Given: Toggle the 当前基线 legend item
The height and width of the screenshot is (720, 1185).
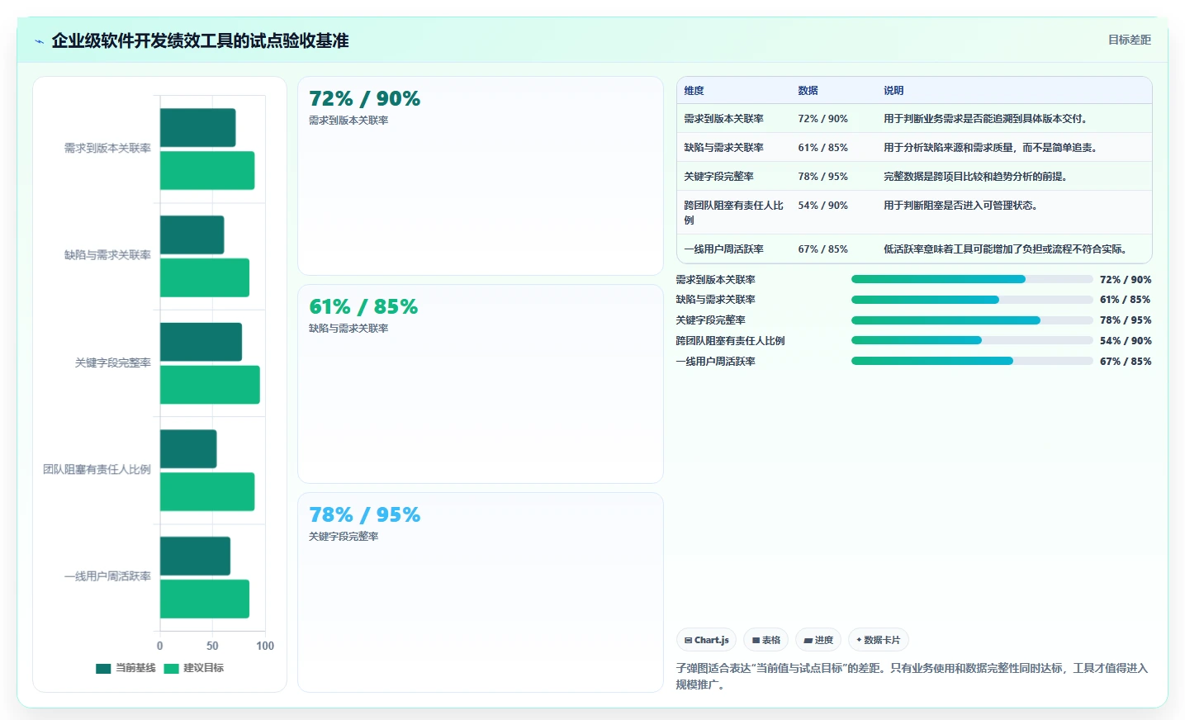Looking at the screenshot, I should point(126,668).
